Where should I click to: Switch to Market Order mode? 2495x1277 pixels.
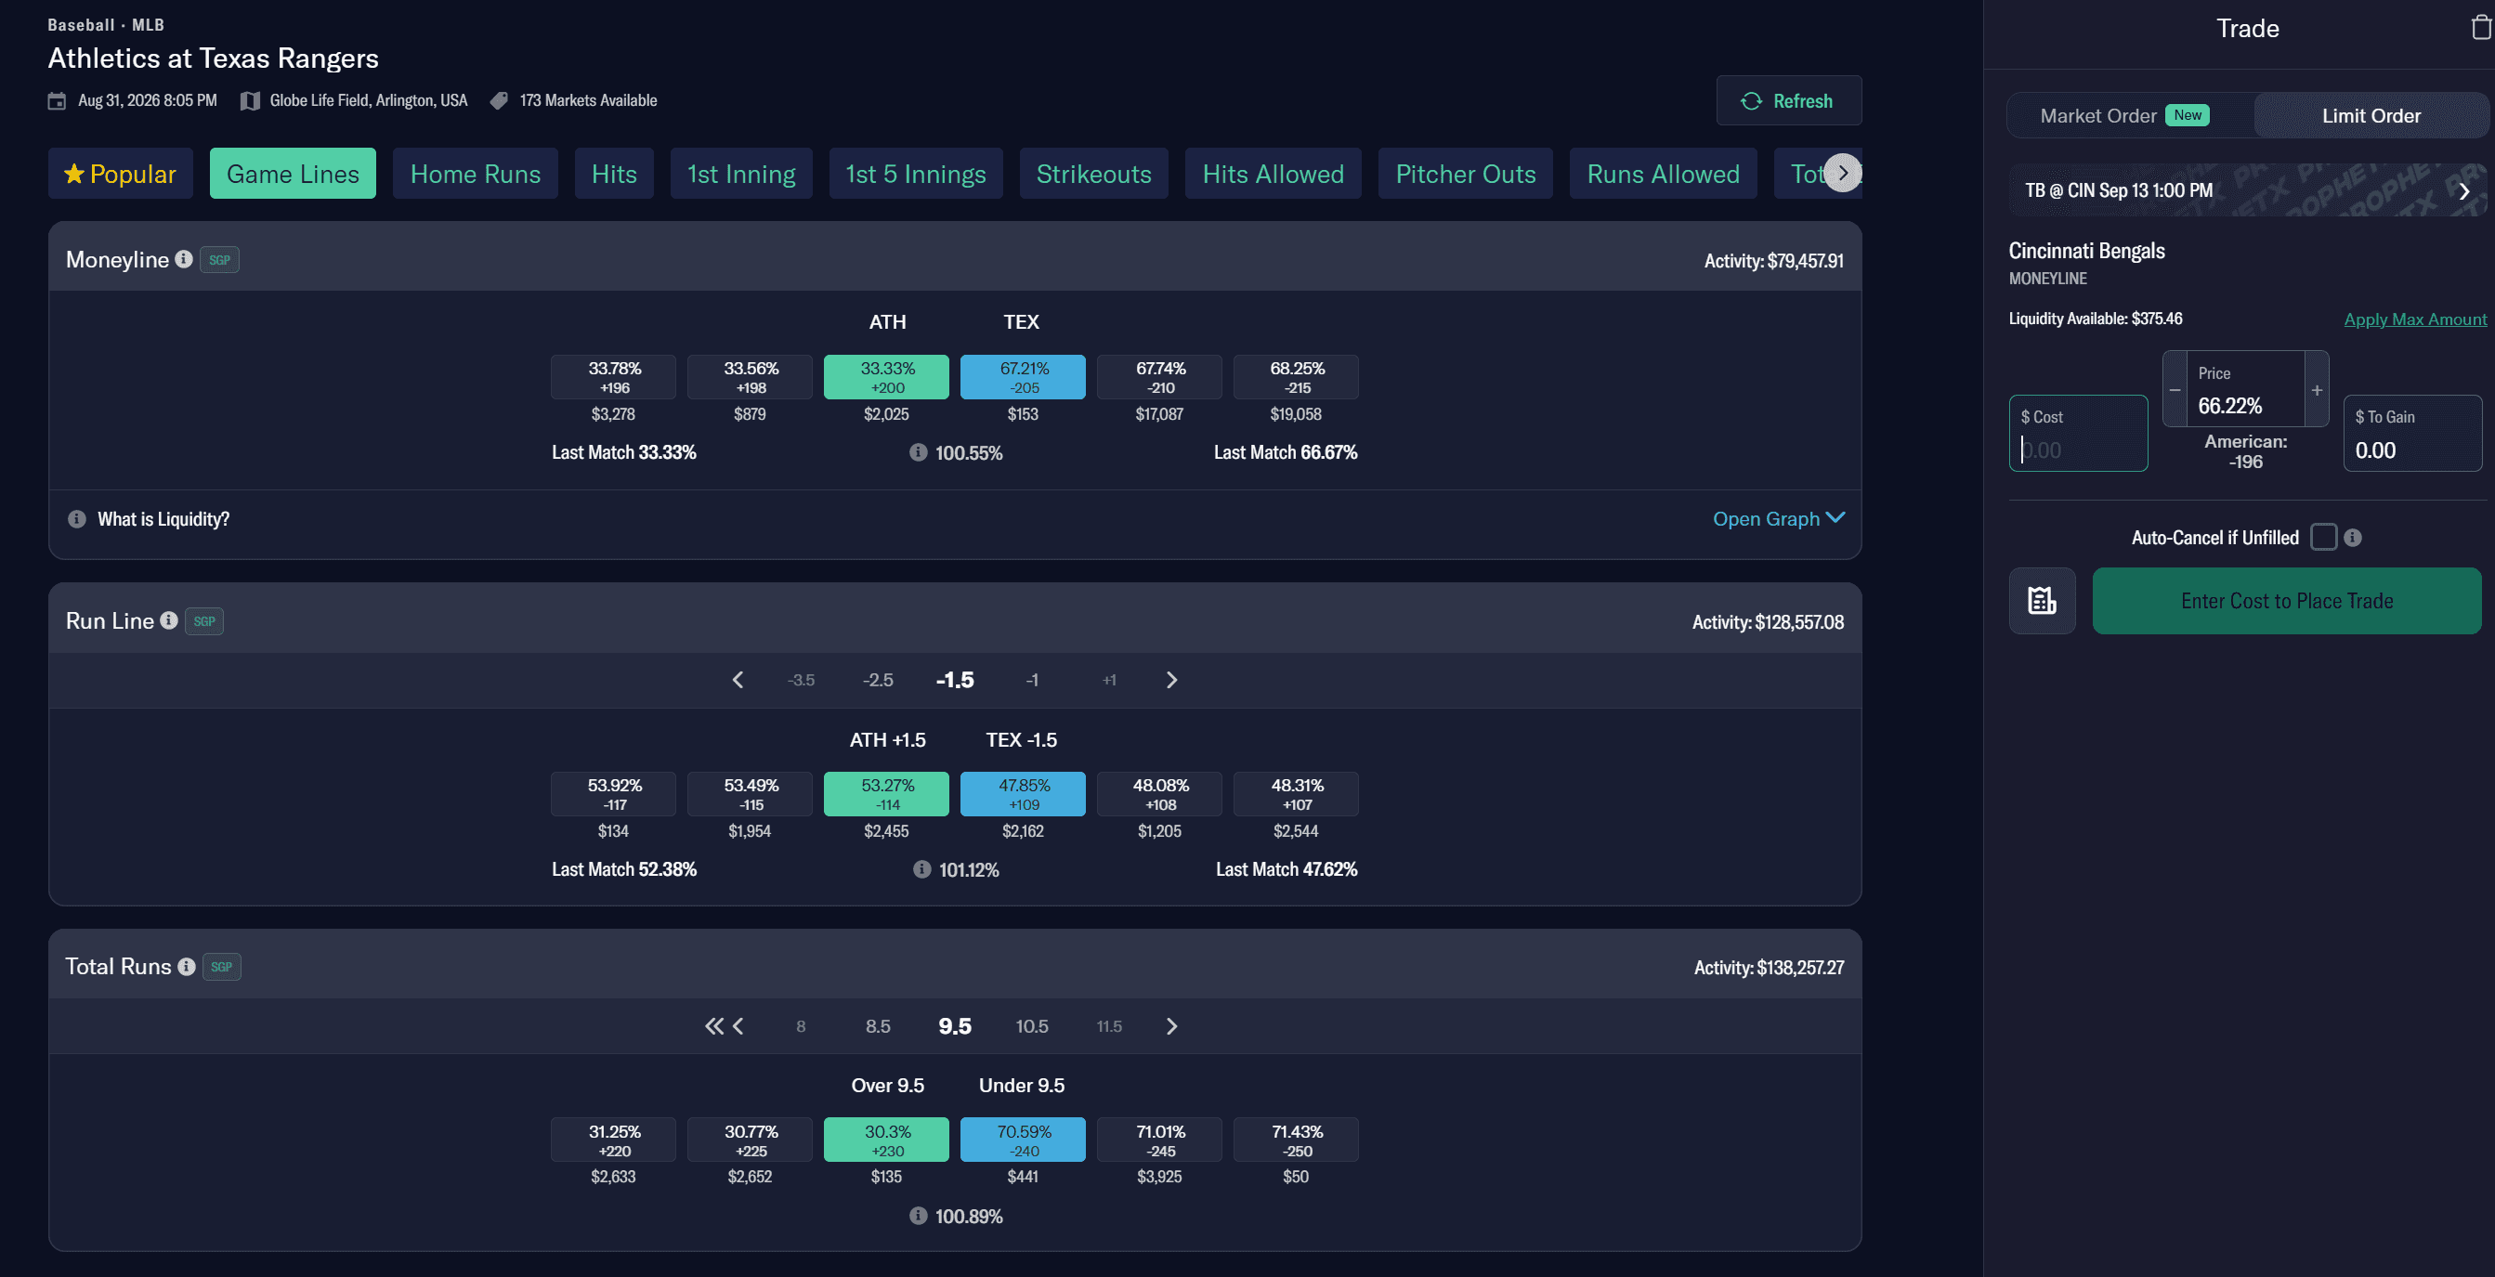tap(2127, 115)
